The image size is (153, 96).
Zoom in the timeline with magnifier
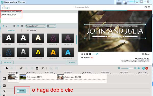(135, 68)
